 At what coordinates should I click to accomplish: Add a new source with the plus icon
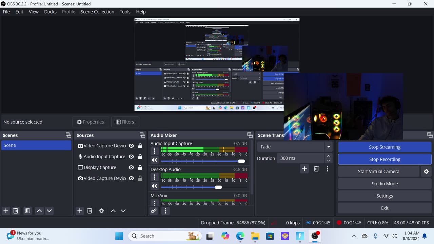80,211
